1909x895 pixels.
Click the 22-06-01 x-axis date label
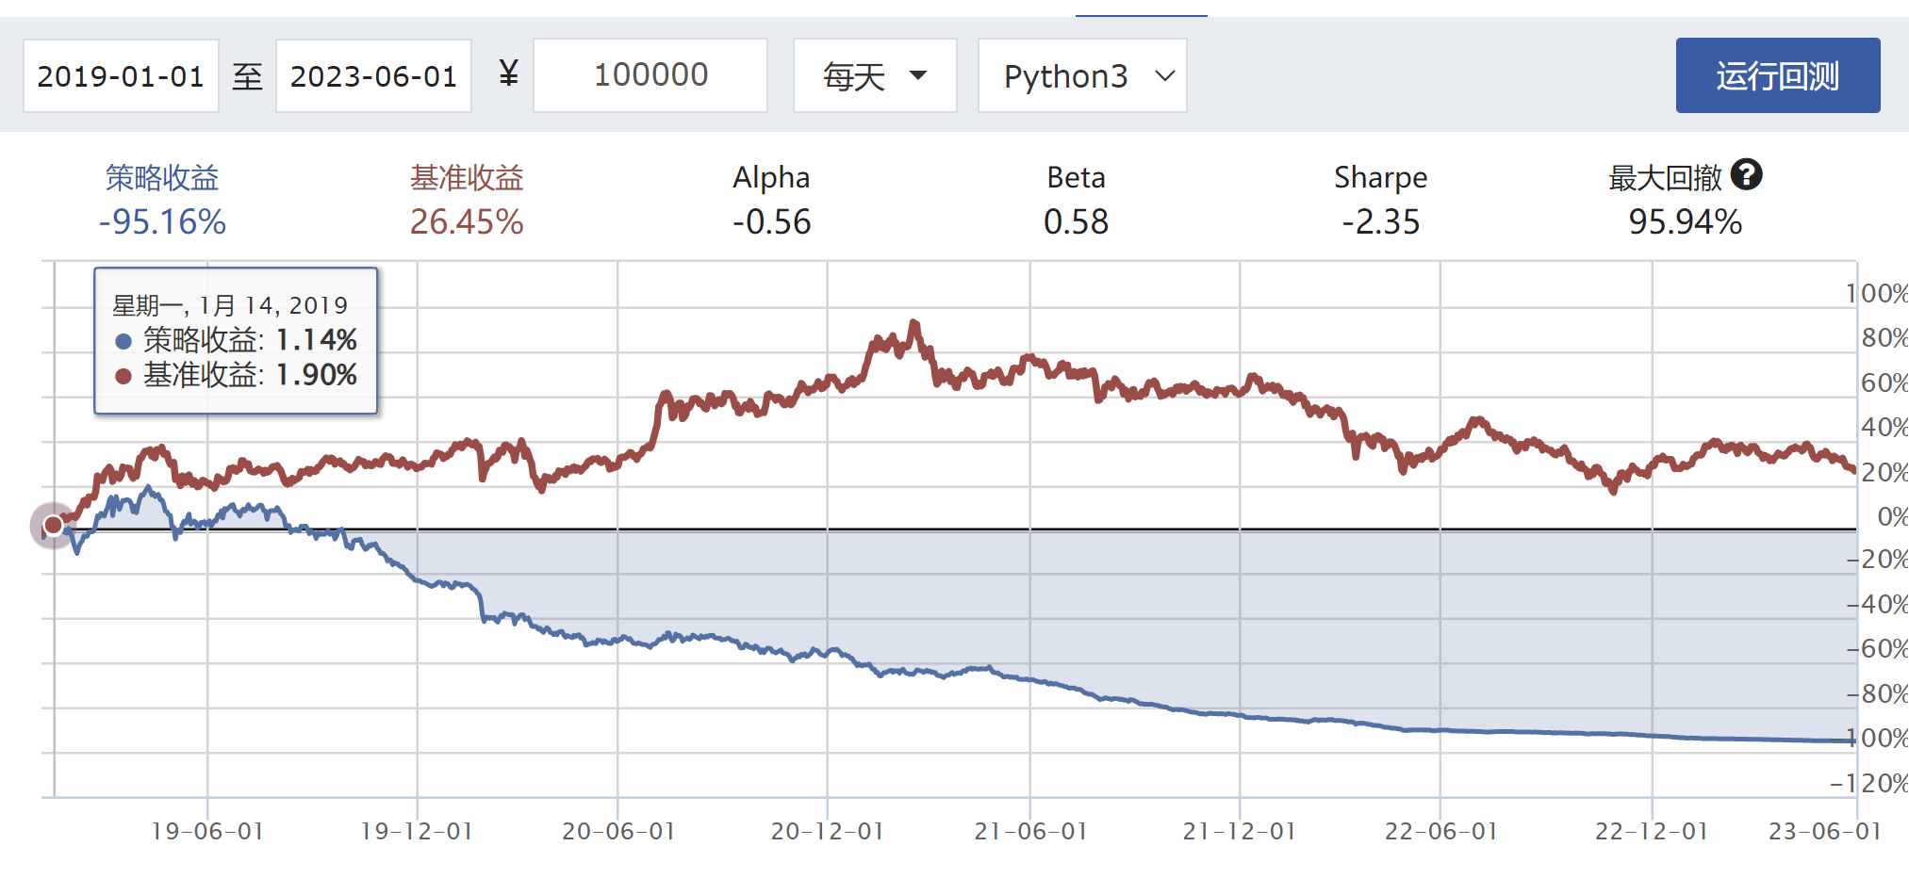(1440, 831)
